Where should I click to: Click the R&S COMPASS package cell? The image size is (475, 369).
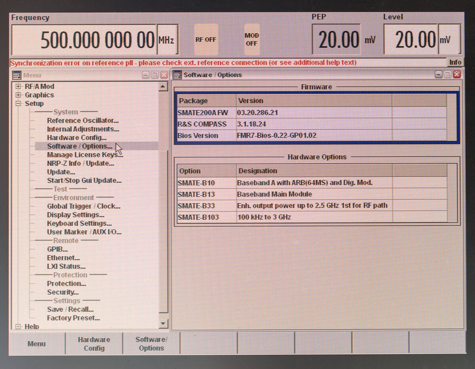pyautogui.click(x=207, y=124)
